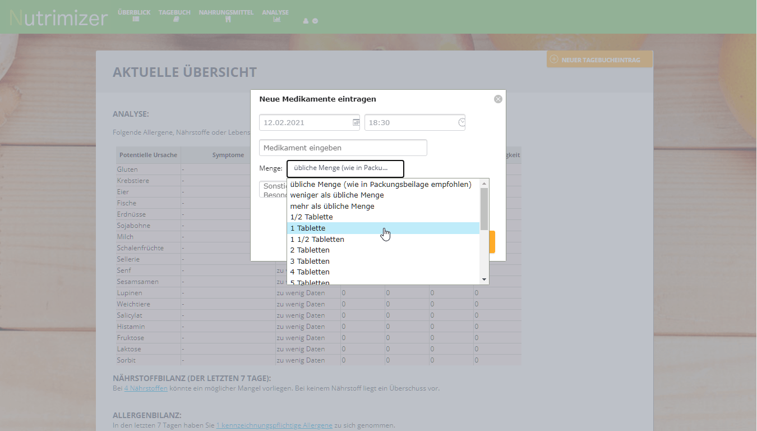Open the user account icon in header

306,21
